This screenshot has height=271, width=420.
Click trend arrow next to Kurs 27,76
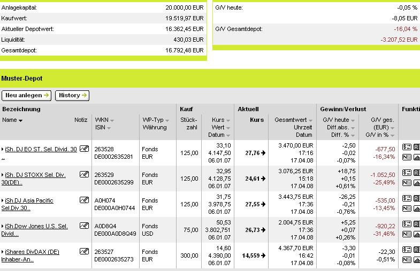click(263, 153)
